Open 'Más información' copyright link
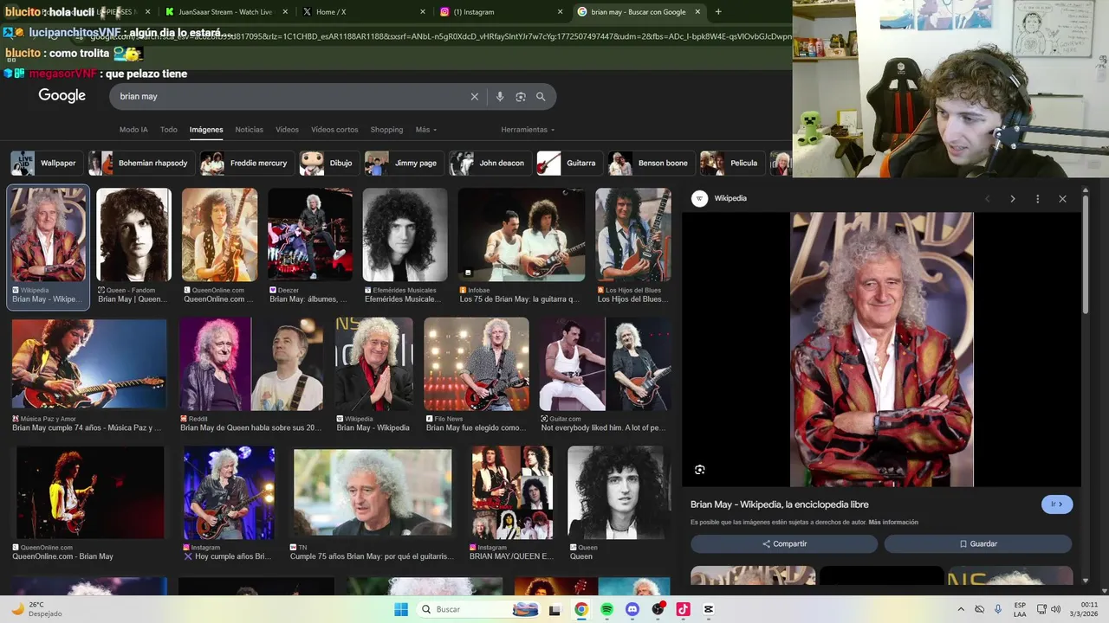The height and width of the screenshot is (623, 1109). click(893, 523)
